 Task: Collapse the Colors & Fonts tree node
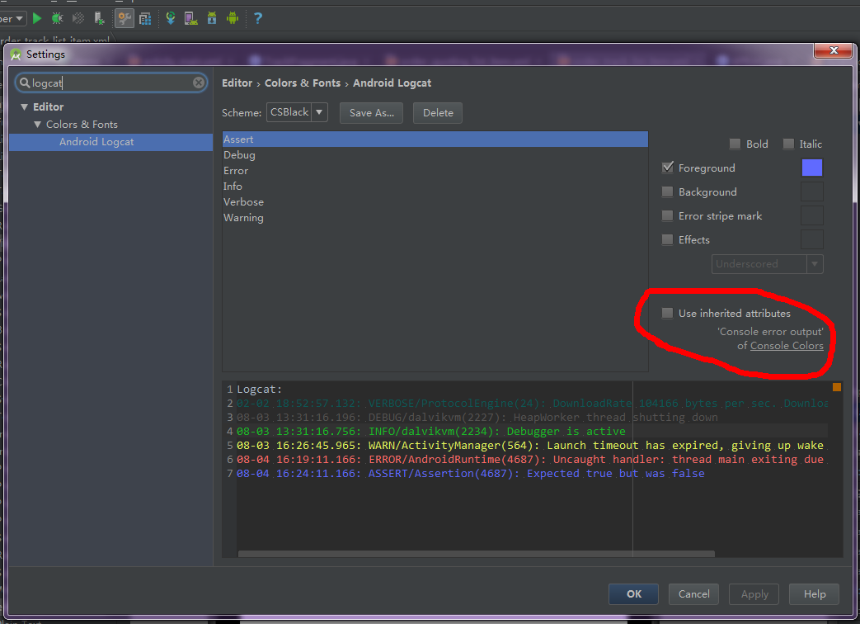pos(37,125)
